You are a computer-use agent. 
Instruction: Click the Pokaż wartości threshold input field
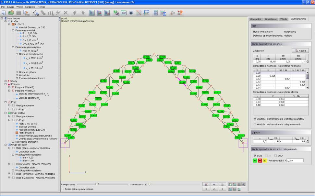(x=295, y=160)
